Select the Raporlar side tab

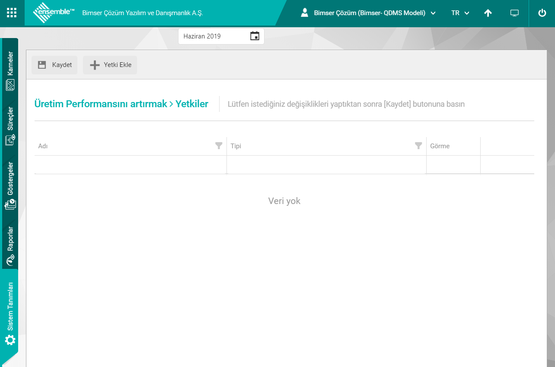(10, 245)
